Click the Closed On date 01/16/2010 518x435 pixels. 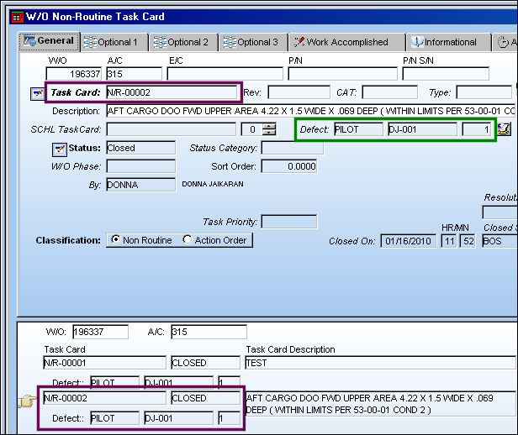tap(409, 241)
